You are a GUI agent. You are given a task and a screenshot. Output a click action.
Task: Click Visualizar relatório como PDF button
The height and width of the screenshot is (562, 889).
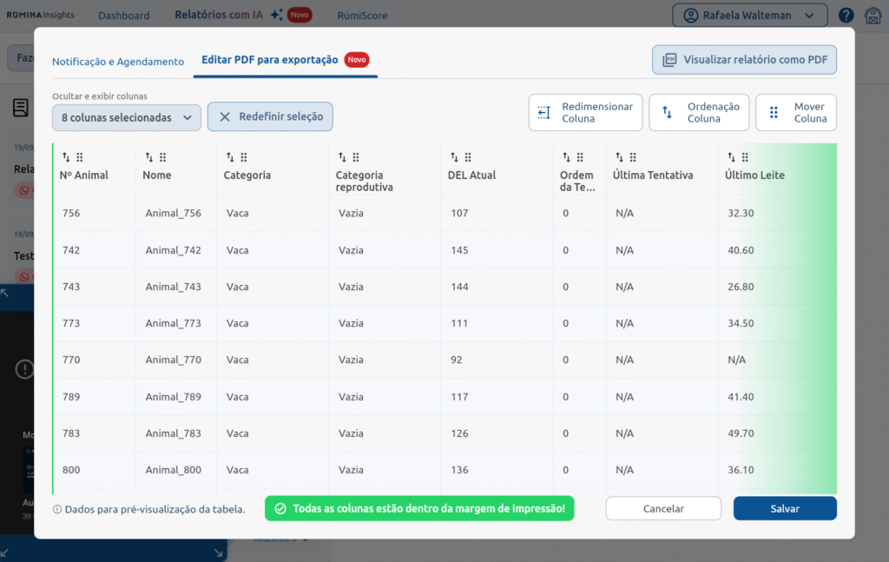(x=744, y=60)
